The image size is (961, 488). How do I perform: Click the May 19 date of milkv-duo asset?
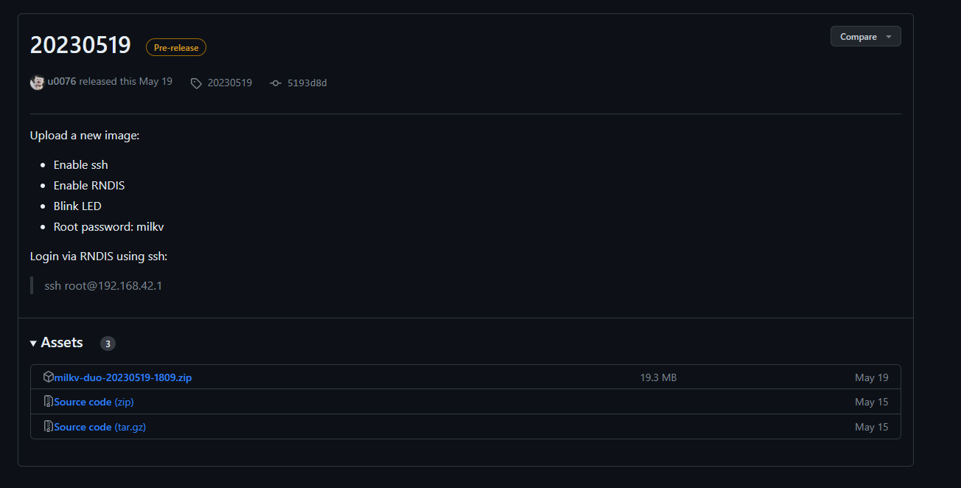tap(871, 377)
